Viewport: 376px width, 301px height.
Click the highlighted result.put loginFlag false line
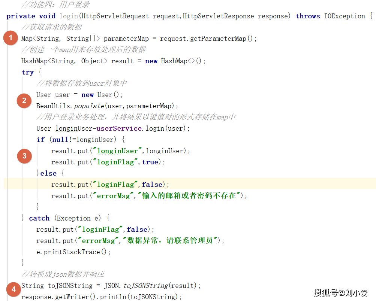pos(110,185)
